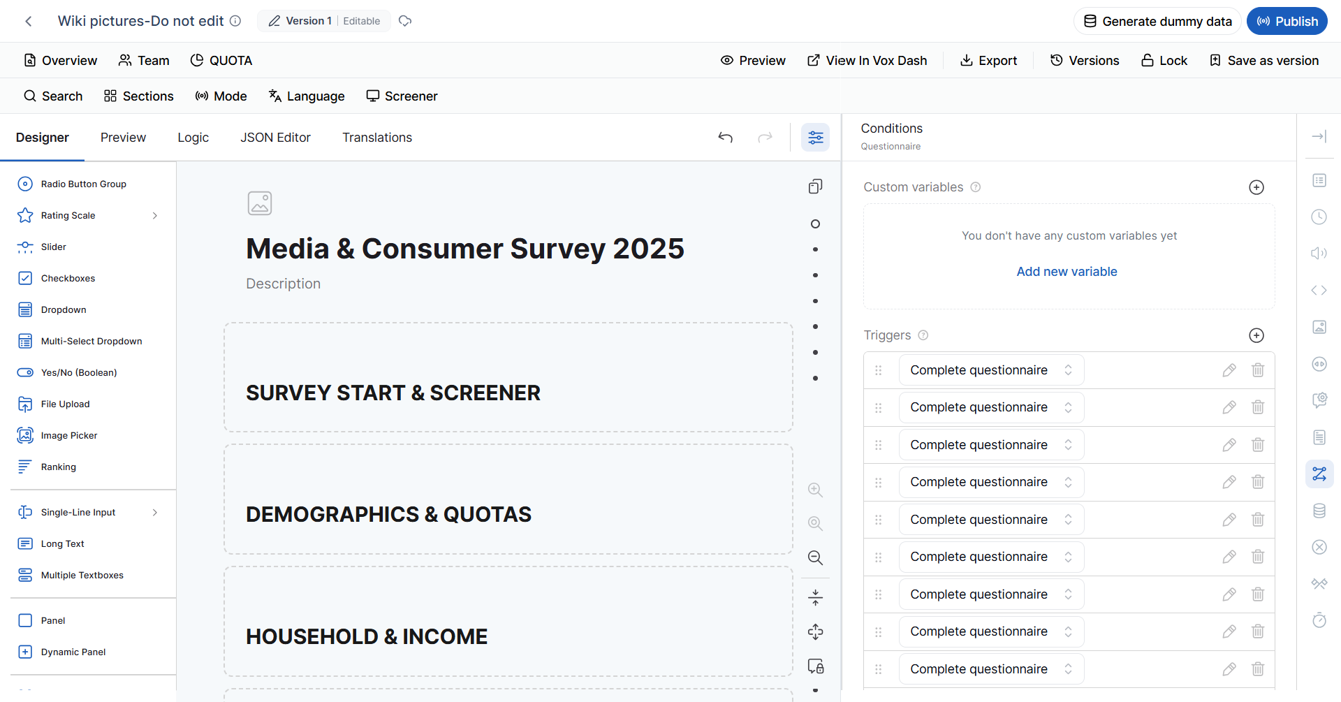Click View In Vox Dash
The image size is (1341, 702).
[867, 61]
